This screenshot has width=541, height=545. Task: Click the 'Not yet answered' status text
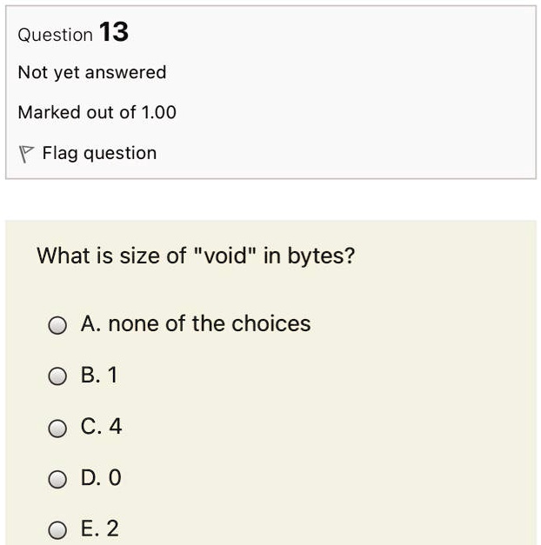[92, 73]
